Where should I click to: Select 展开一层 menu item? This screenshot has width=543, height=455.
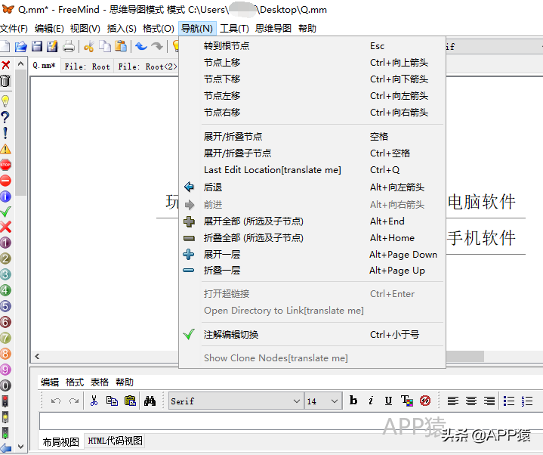tap(312, 255)
